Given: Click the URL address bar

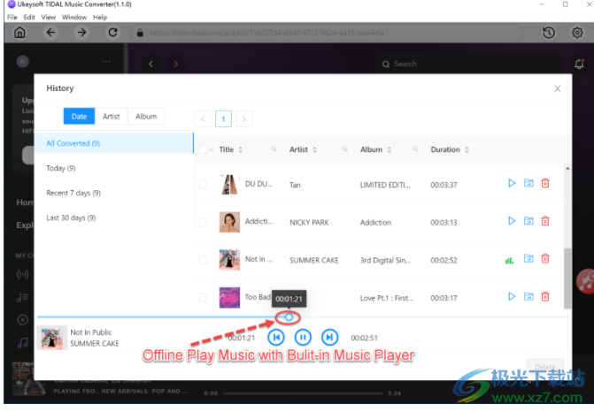Looking at the screenshot, I should 327,33.
